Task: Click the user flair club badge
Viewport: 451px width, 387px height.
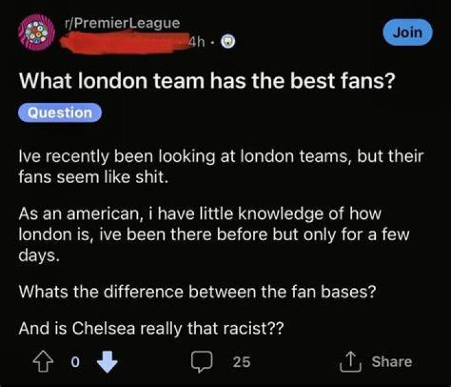Action: pos(228,42)
